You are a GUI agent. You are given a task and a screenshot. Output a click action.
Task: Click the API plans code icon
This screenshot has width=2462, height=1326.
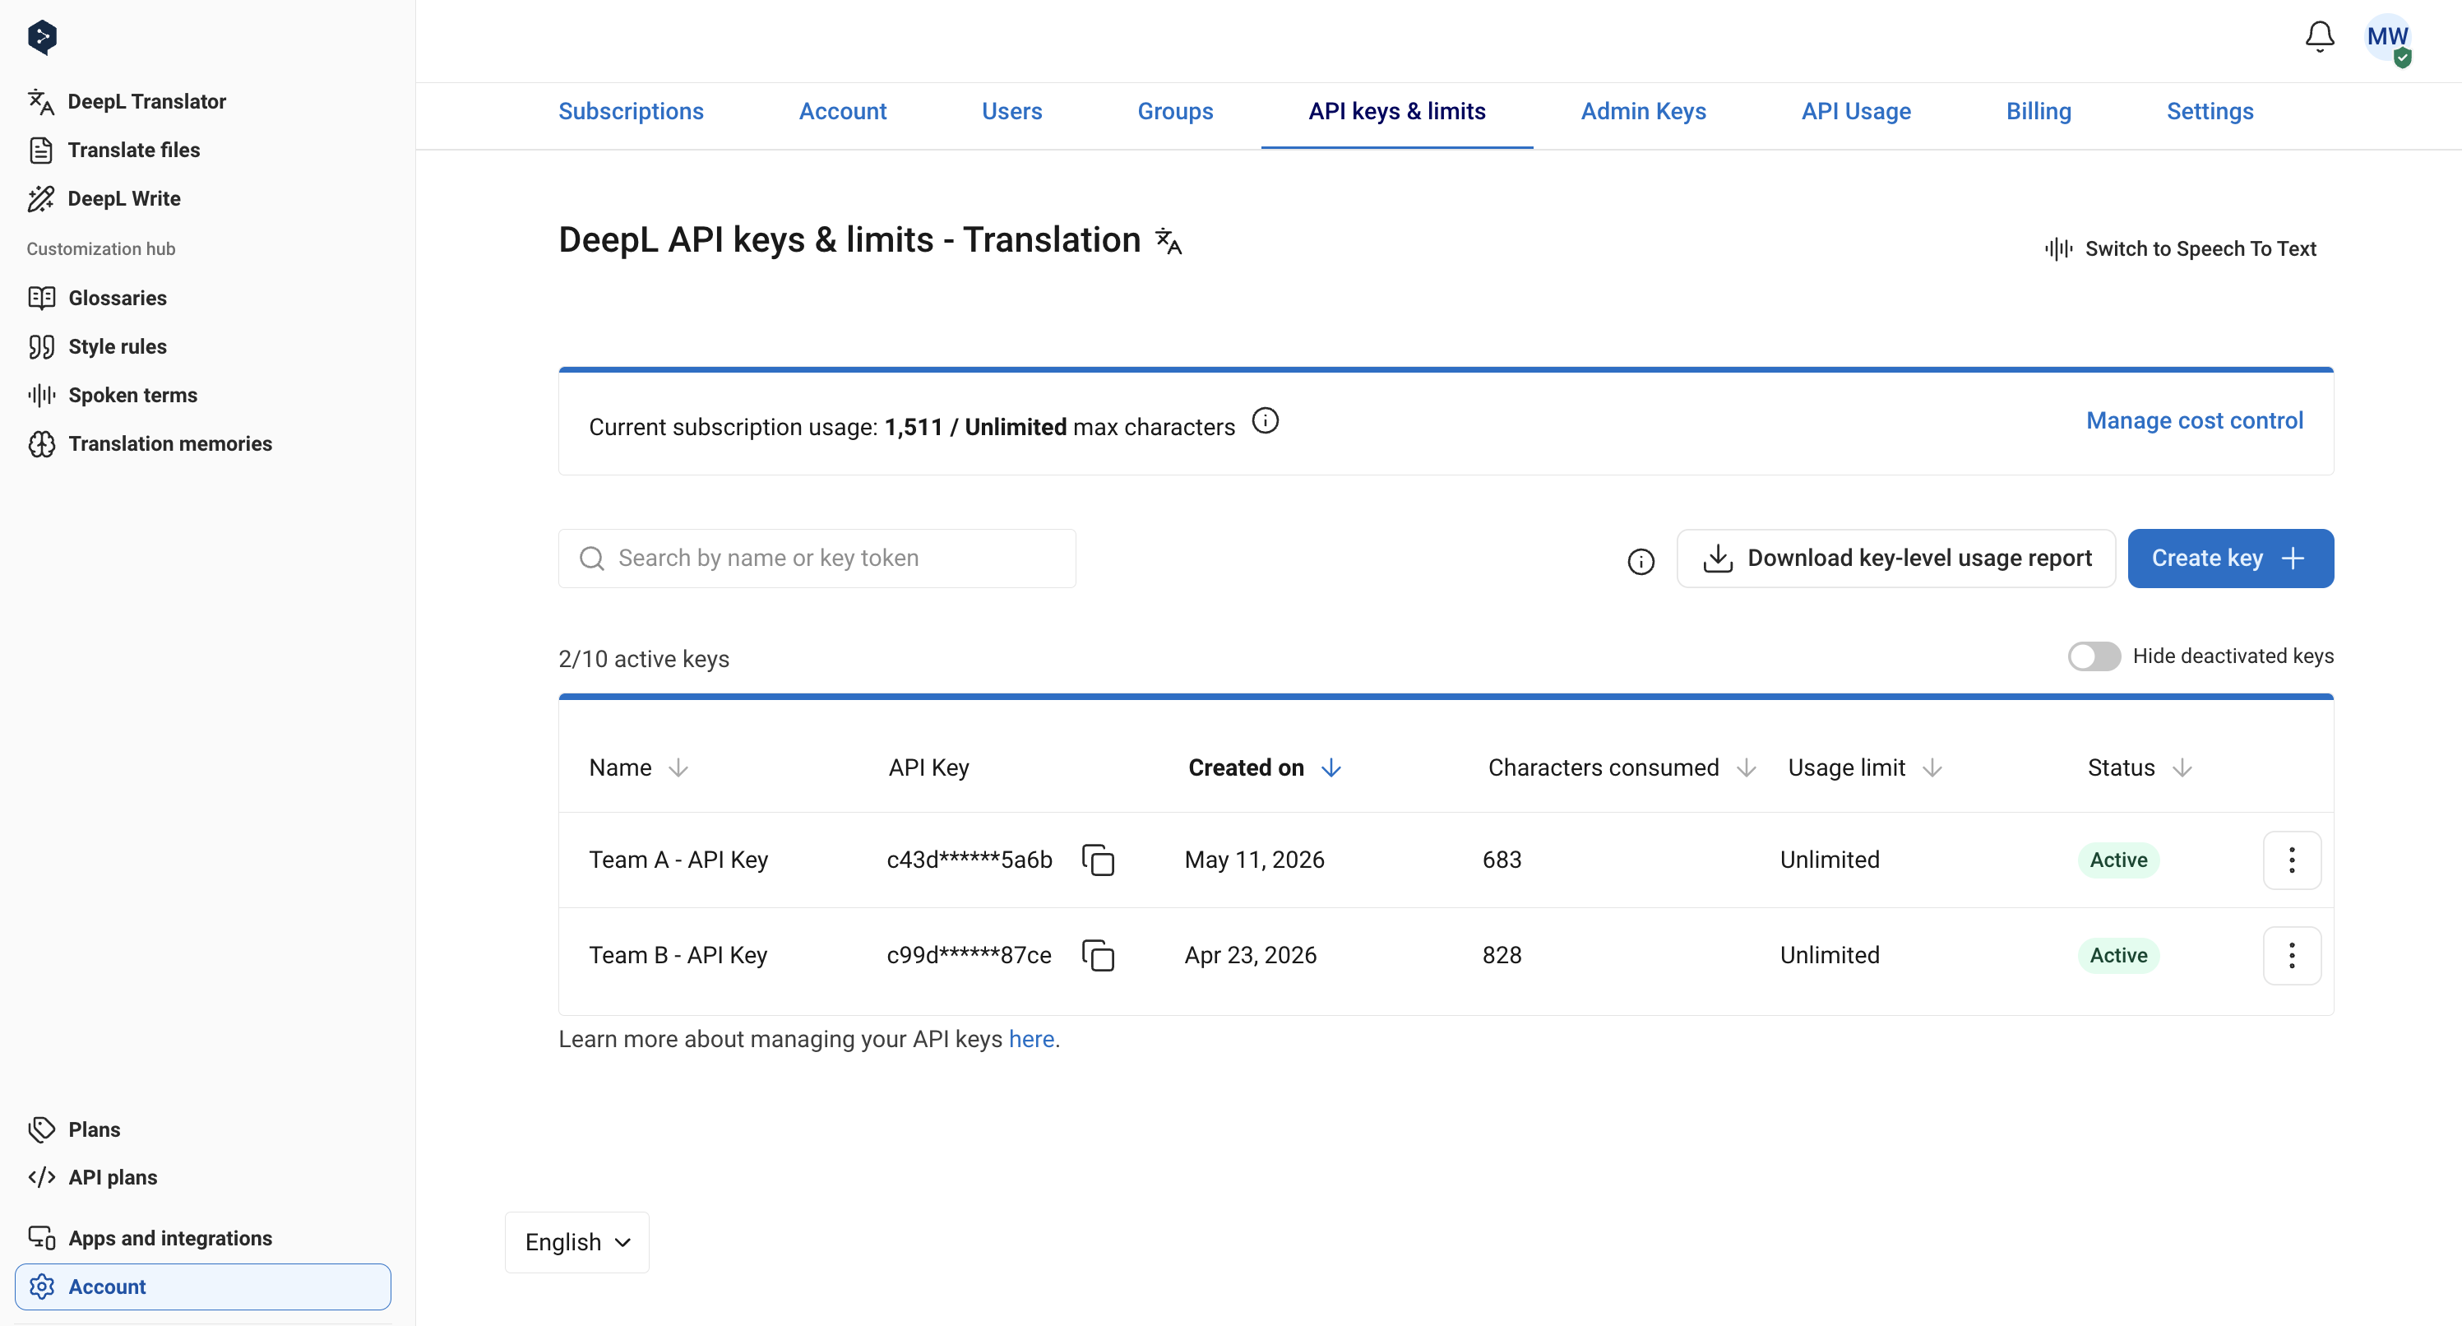coord(42,1177)
